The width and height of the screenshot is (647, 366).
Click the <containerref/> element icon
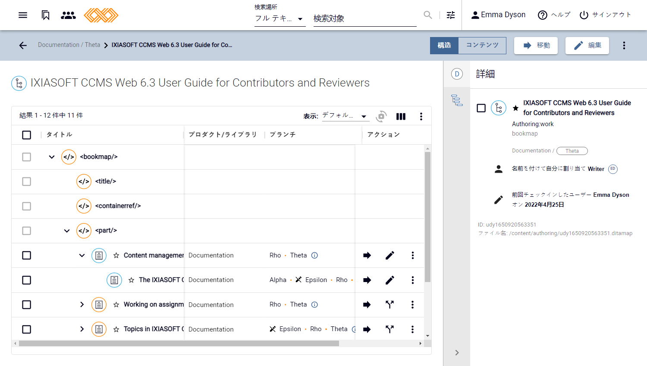tap(84, 206)
